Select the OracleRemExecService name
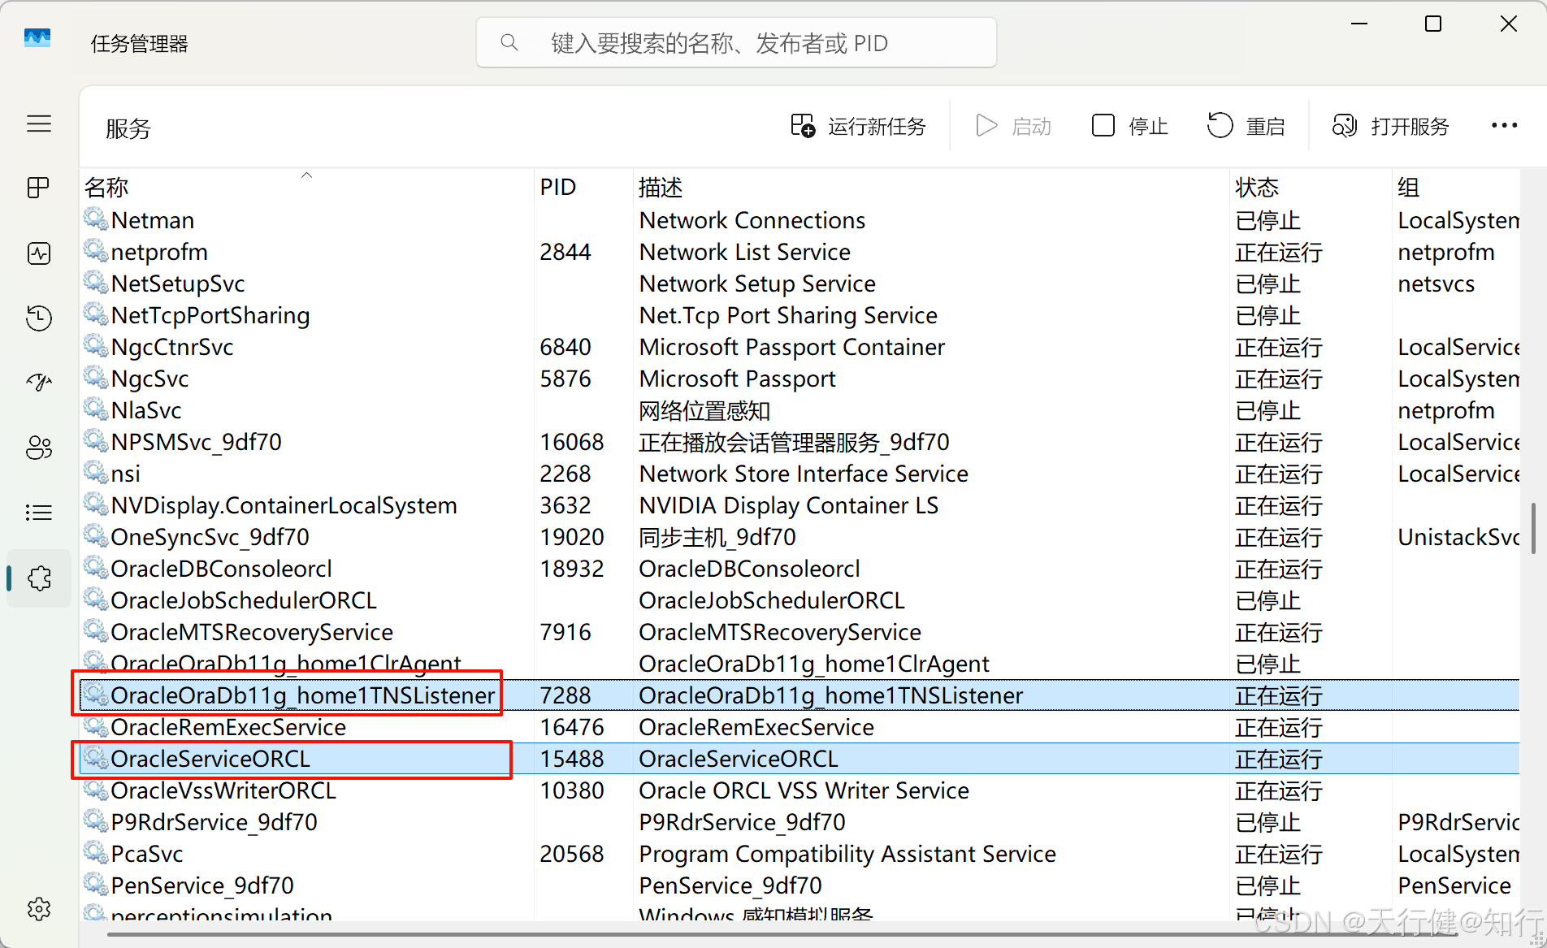The height and width of the screenshot is (948, 1547). pos(228,727)
